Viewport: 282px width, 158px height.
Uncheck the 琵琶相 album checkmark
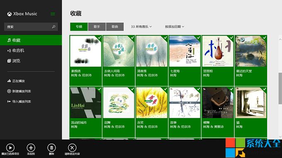(x=231, y=38)
